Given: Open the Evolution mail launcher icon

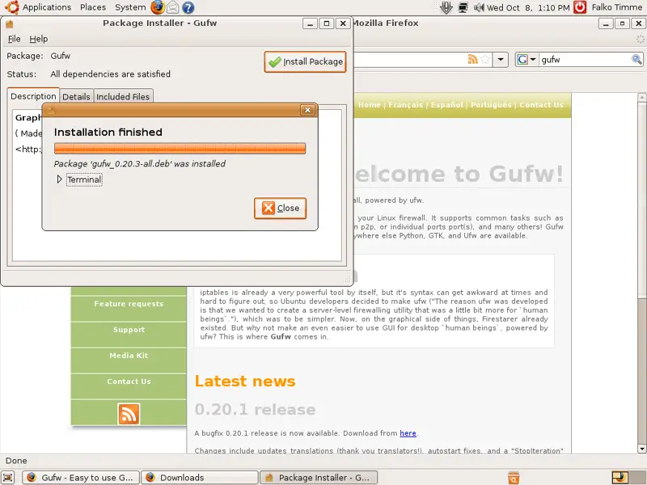Looking at the screenshot, I should pyautogui.click(x=172, y=7).
